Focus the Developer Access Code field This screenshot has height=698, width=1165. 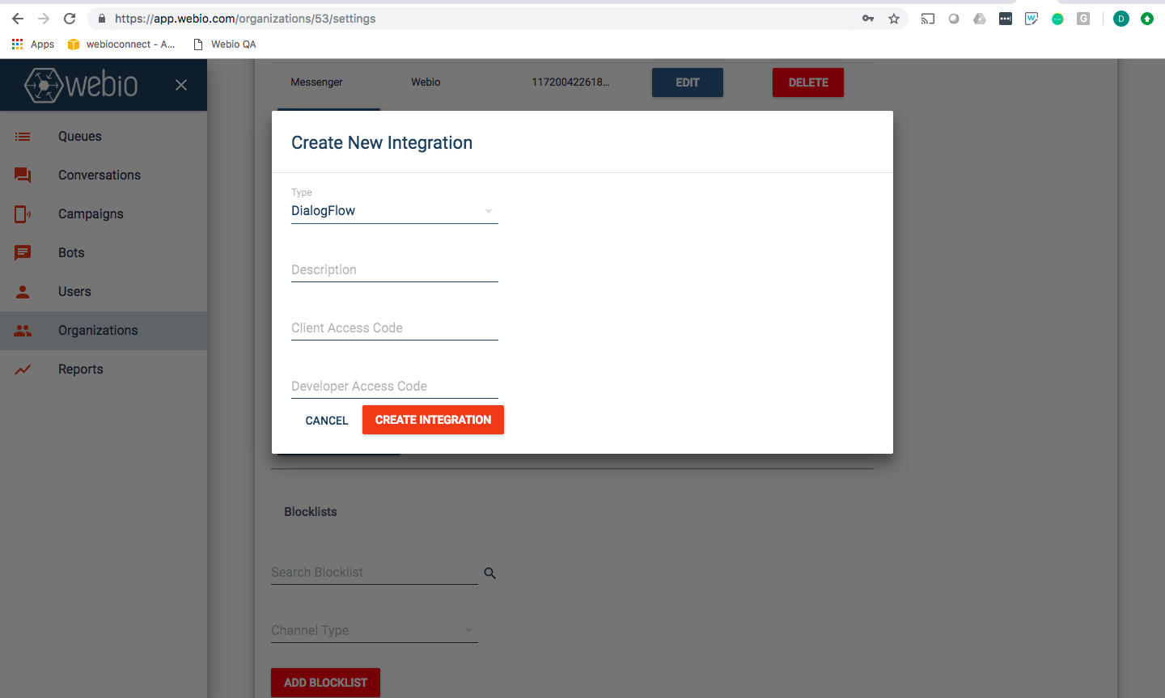[395, 387]
